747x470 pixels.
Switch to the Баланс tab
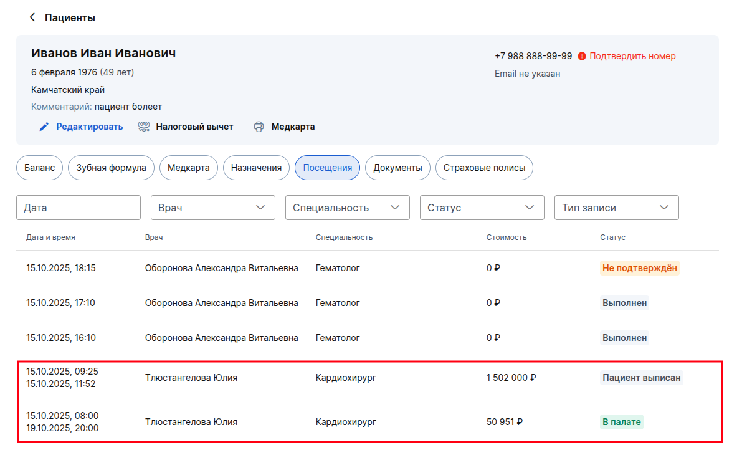pos(39,168)
